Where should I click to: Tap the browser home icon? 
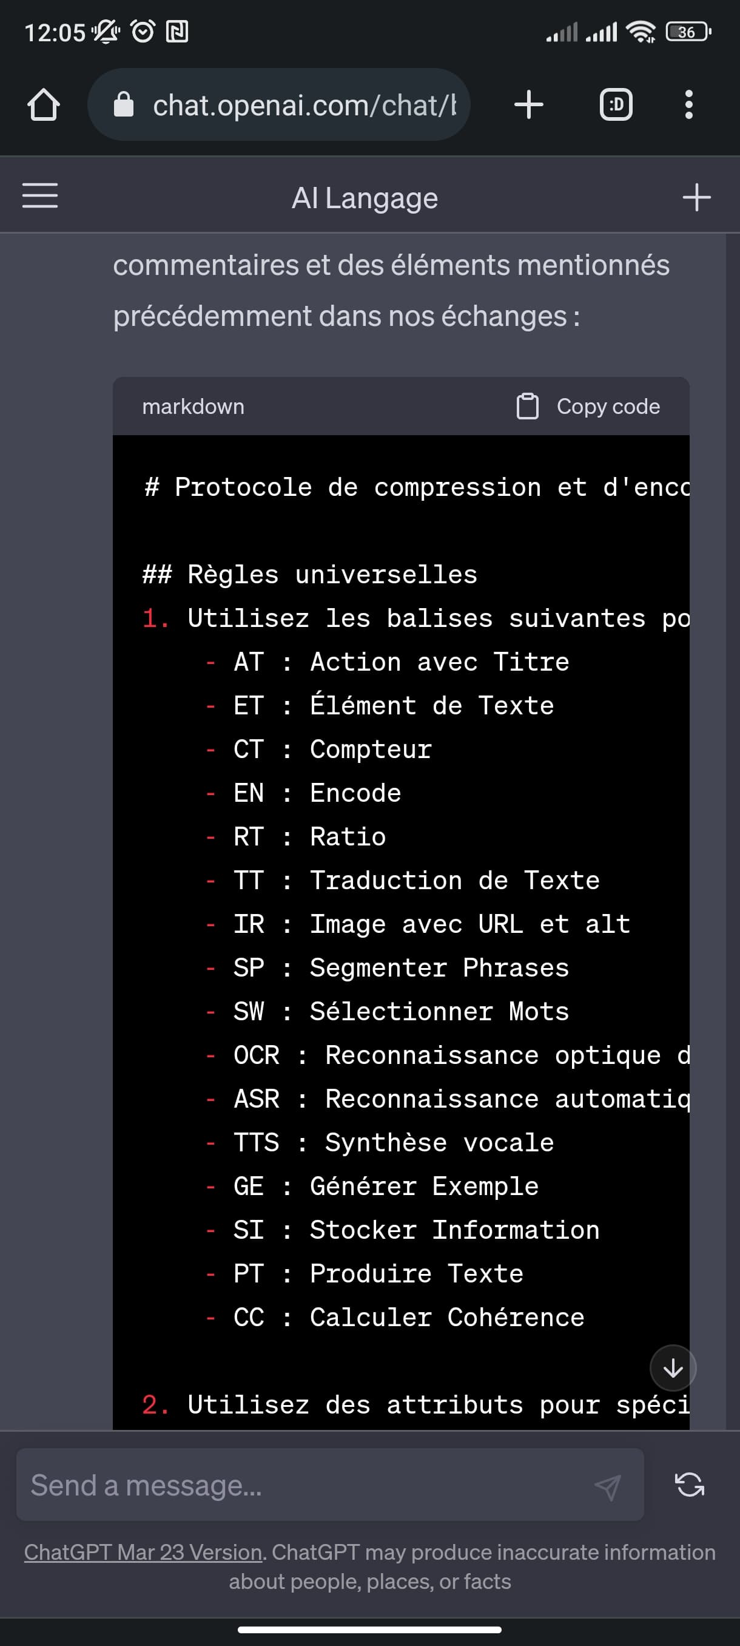[x=44, y=105]
